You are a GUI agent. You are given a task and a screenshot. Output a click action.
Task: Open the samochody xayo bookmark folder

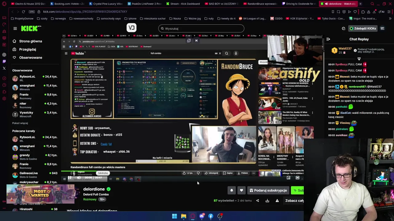click(x=108, y=18)
